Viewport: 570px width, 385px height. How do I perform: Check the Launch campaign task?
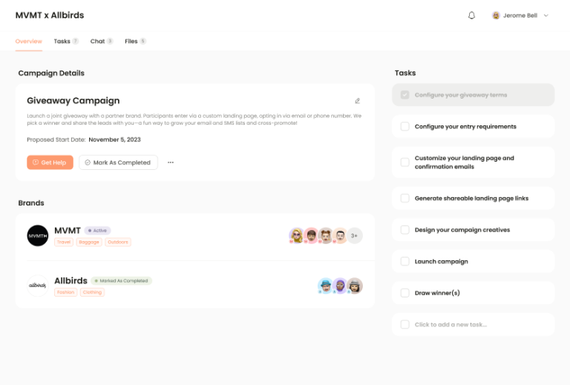pos(405,261)
